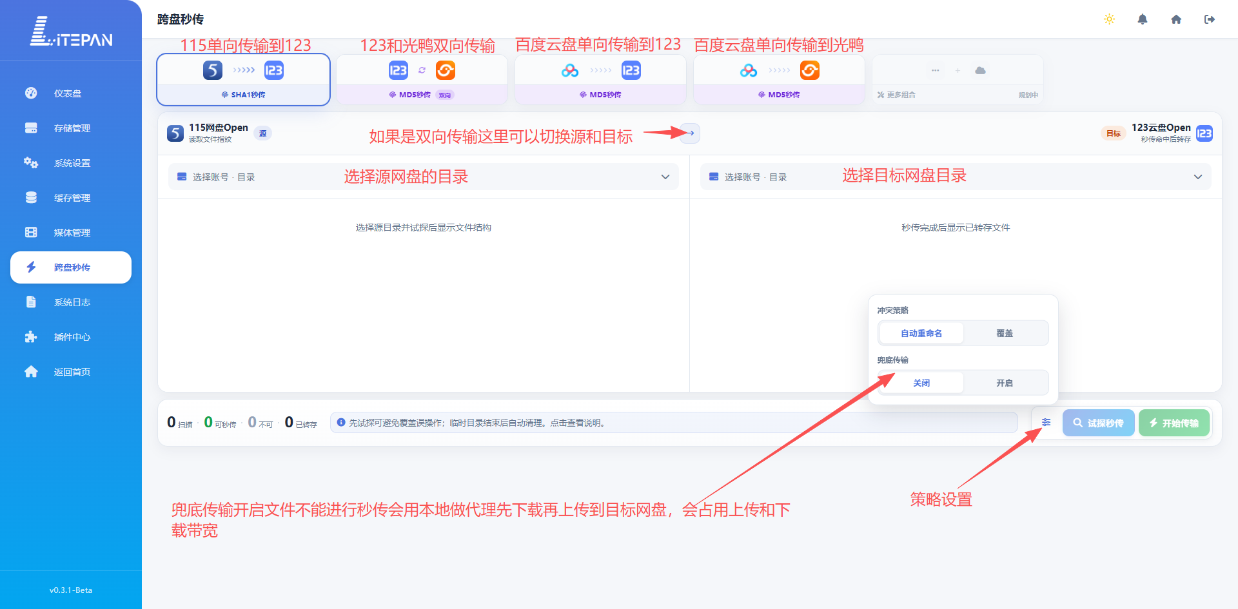Select Baidu to 光鸭 MD5秒传 tab
Image resolution: width=1238 pixels, height=609 pixels.
[779, 80]
